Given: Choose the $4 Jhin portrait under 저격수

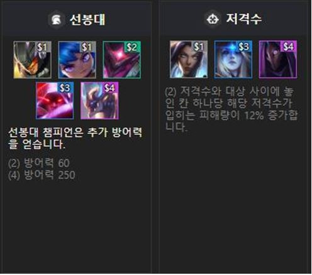Looking at the screenshot, I should pyautogui.click(x=278, y=60).
